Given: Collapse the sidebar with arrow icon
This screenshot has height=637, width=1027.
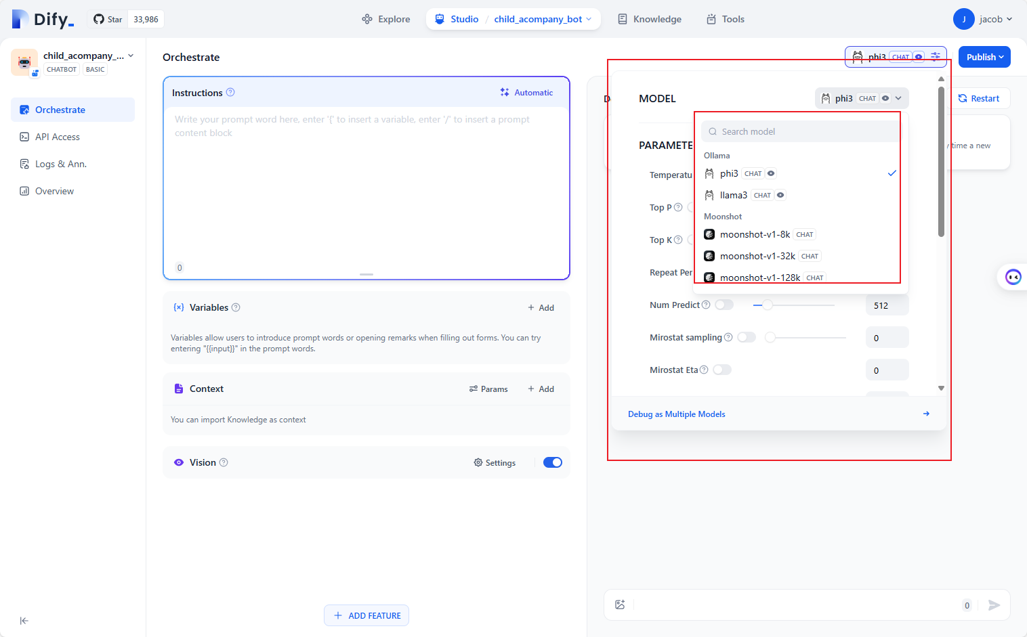Looking at the screenshot, I should point(24,621).
